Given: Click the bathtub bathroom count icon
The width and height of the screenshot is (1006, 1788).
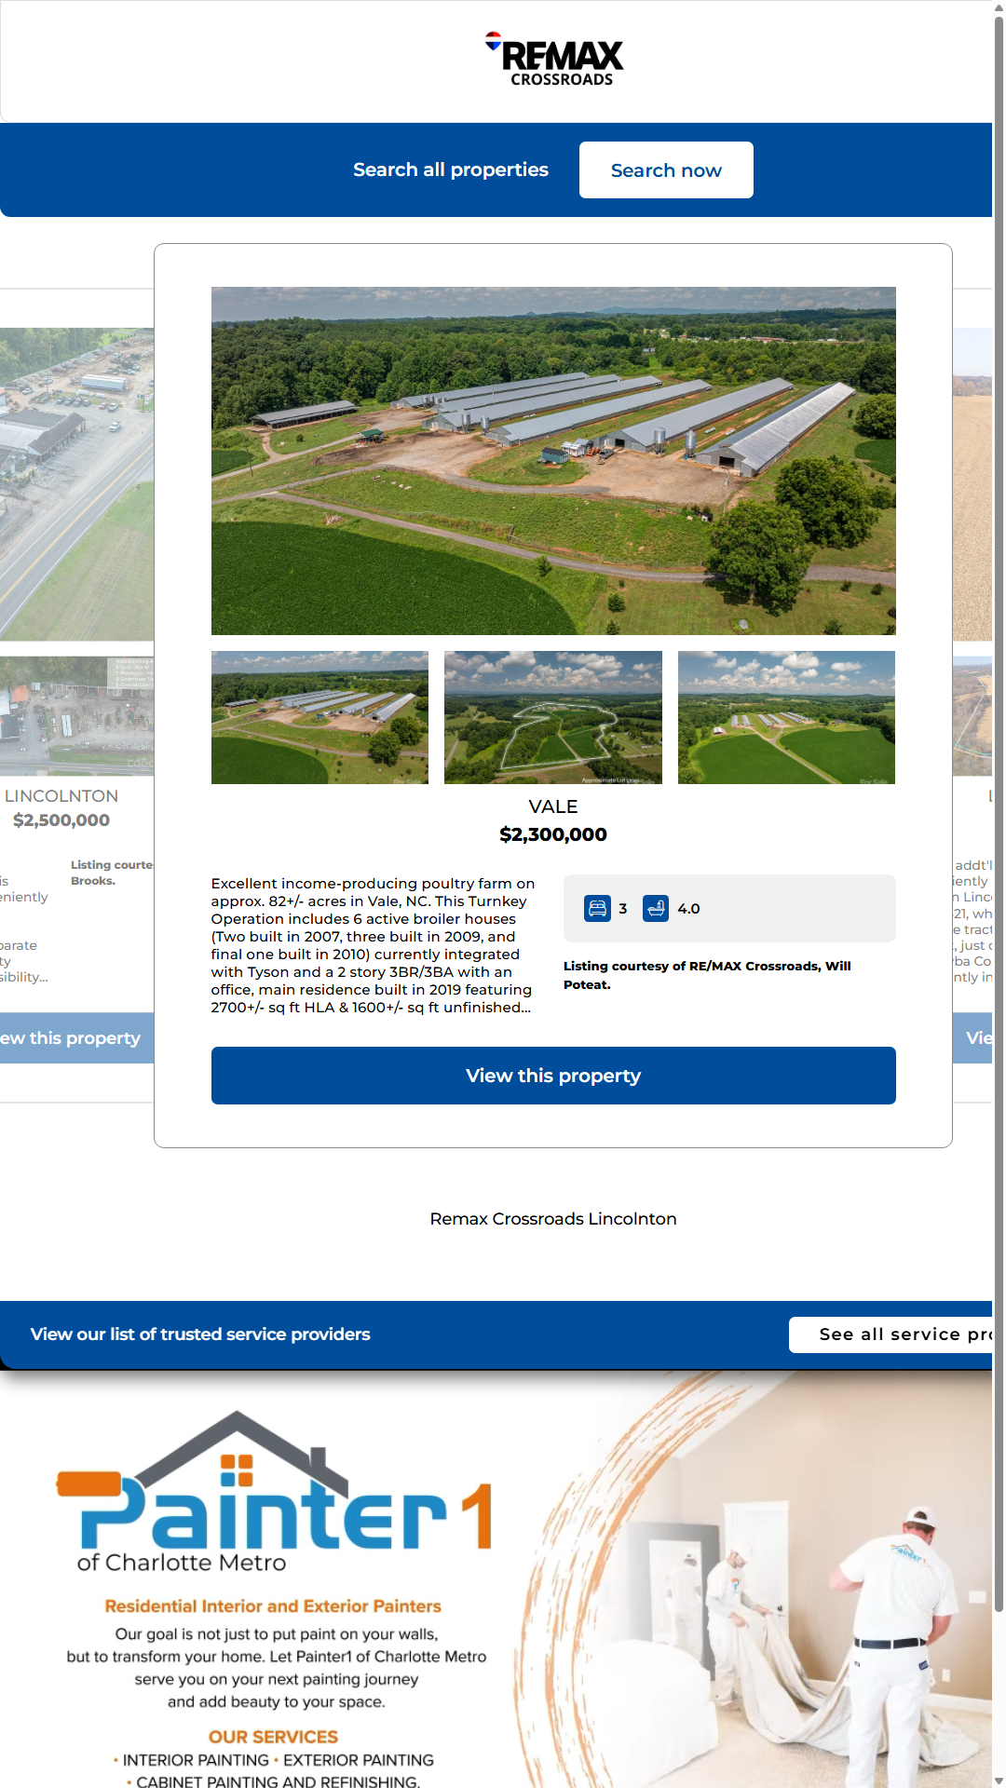Looking at the screenshot, I should [x=656, y=908].
